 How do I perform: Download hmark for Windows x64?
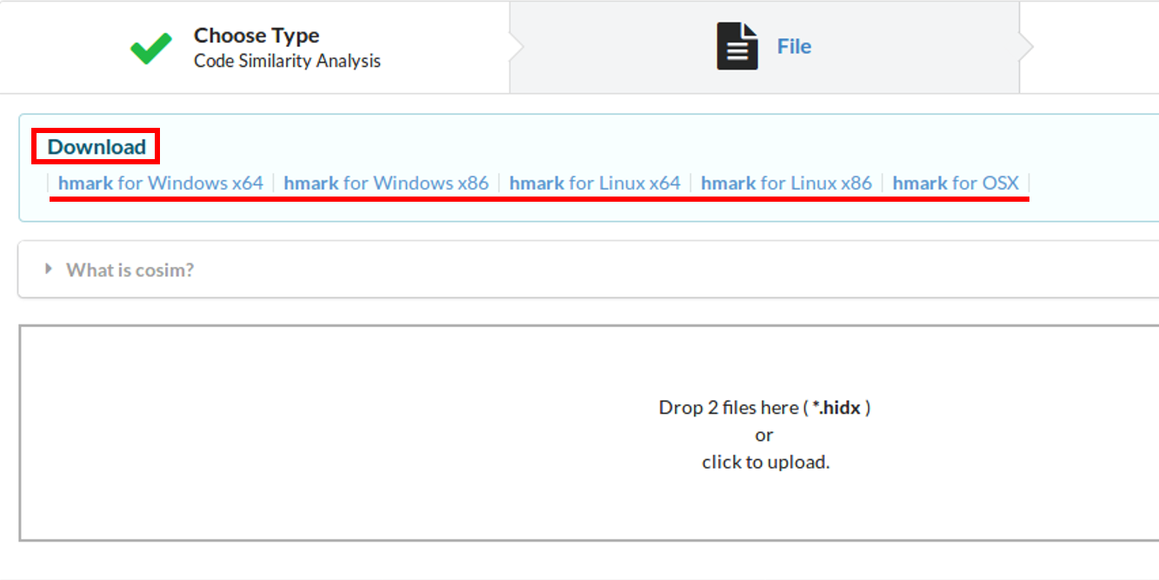tap(161, 183)
